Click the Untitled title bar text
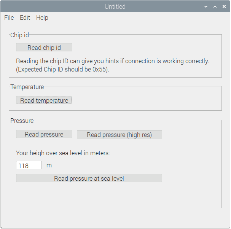Screen dimensions: 231x229 coord(115,6)
